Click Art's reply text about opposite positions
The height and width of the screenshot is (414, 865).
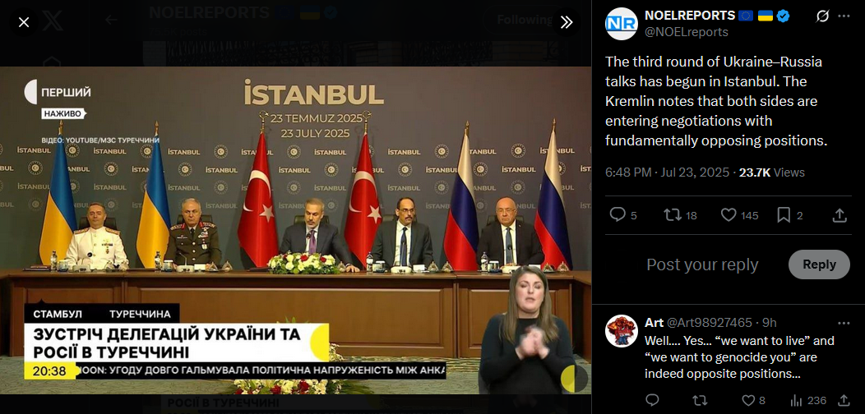tap(739, 357)
